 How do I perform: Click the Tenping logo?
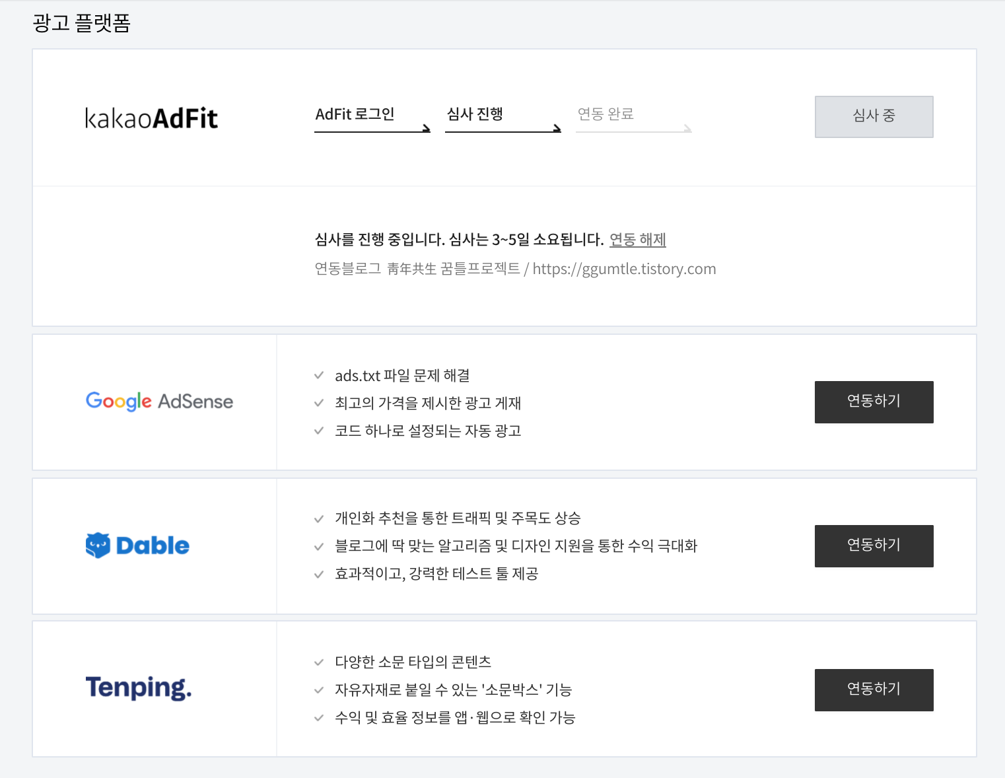pyautogui.click(x=139, y=688)
